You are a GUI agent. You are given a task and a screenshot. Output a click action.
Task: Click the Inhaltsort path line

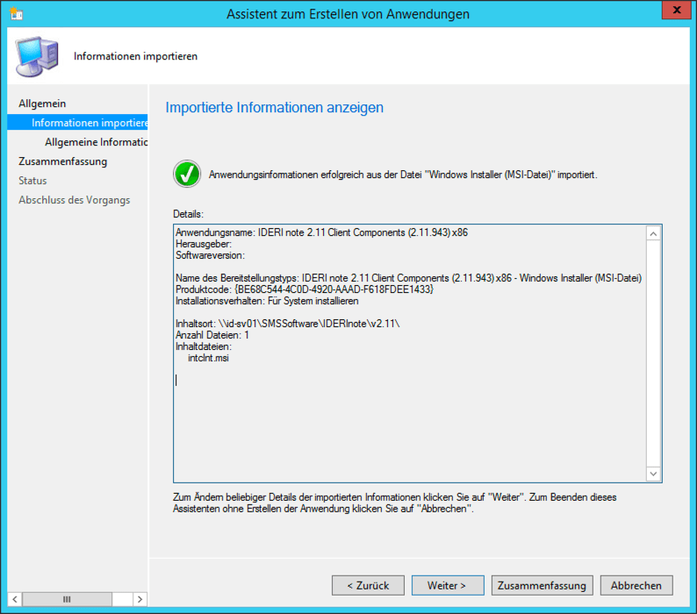(288, 324)
